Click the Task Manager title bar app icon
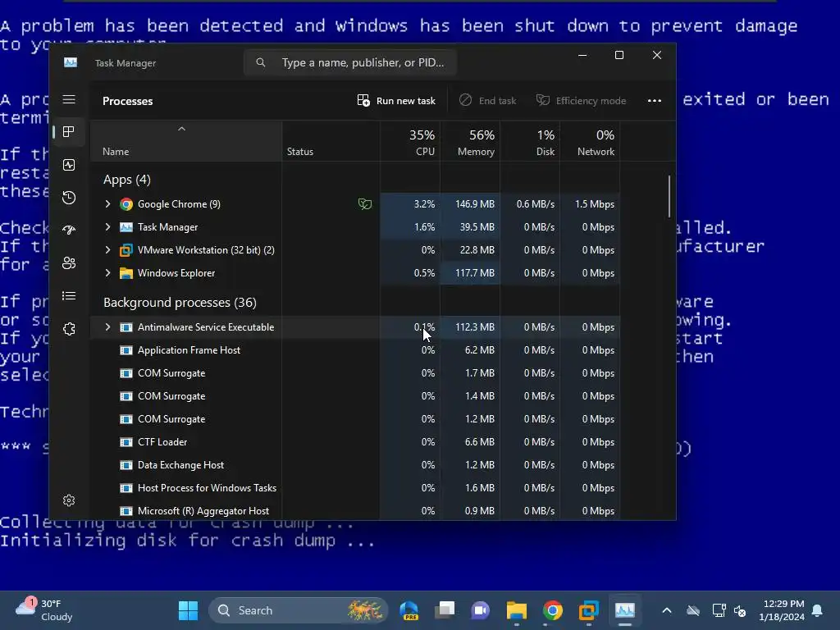This screenshot has width=840, height=630. pos(71,62)
